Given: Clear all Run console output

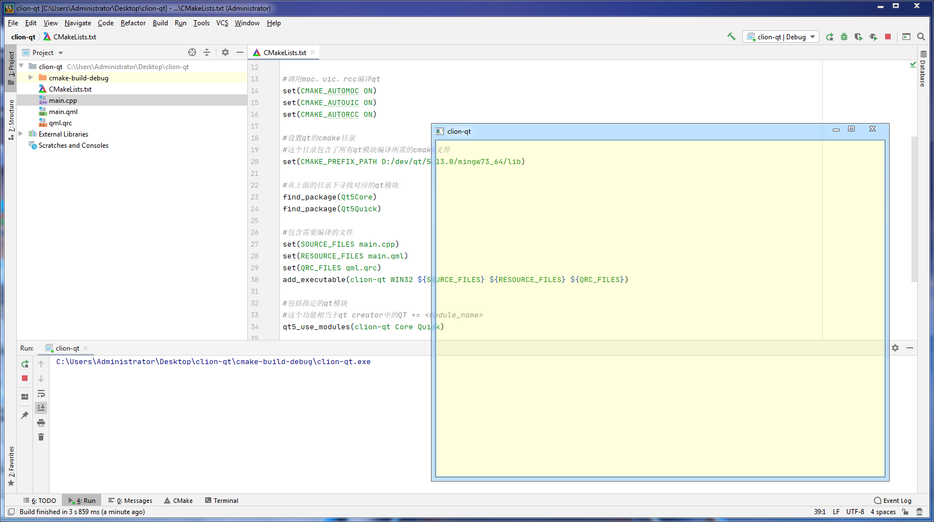Looking at the screenshot, I should tap(41, 437).
